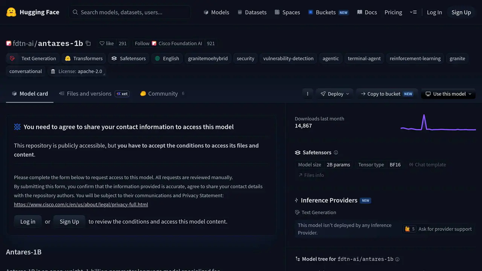Open the fdtn-ai organization link
Viewport: 482px width, 271px height.
click(23, 43)
